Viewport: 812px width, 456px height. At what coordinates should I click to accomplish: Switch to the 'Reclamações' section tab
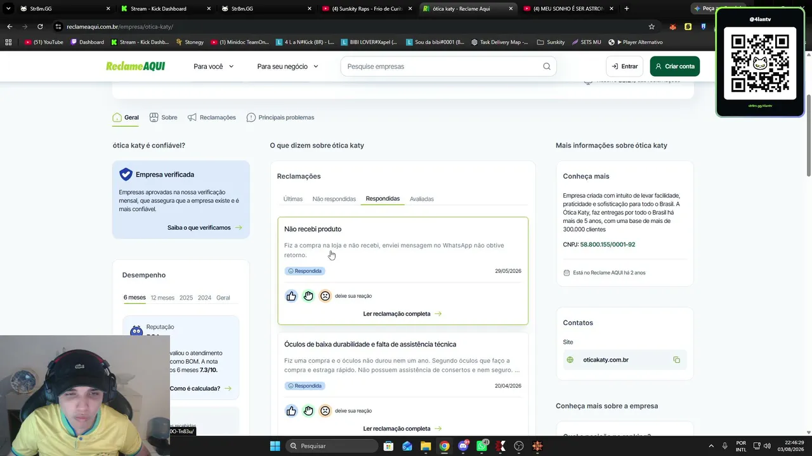[x=211, y=117]
